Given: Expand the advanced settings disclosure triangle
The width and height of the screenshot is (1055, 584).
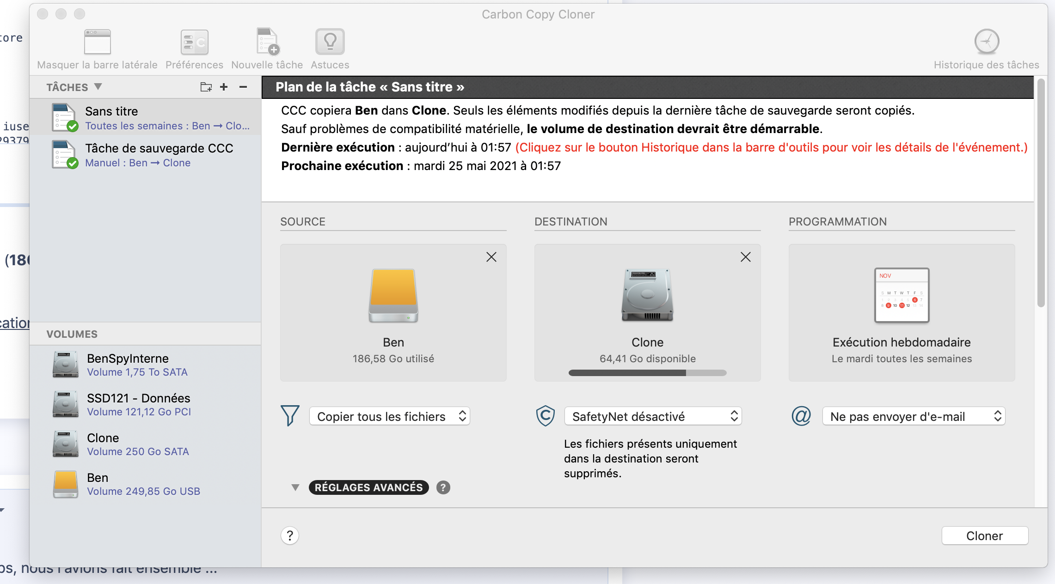Looking at the screenshot, I should tap(295, 487).
